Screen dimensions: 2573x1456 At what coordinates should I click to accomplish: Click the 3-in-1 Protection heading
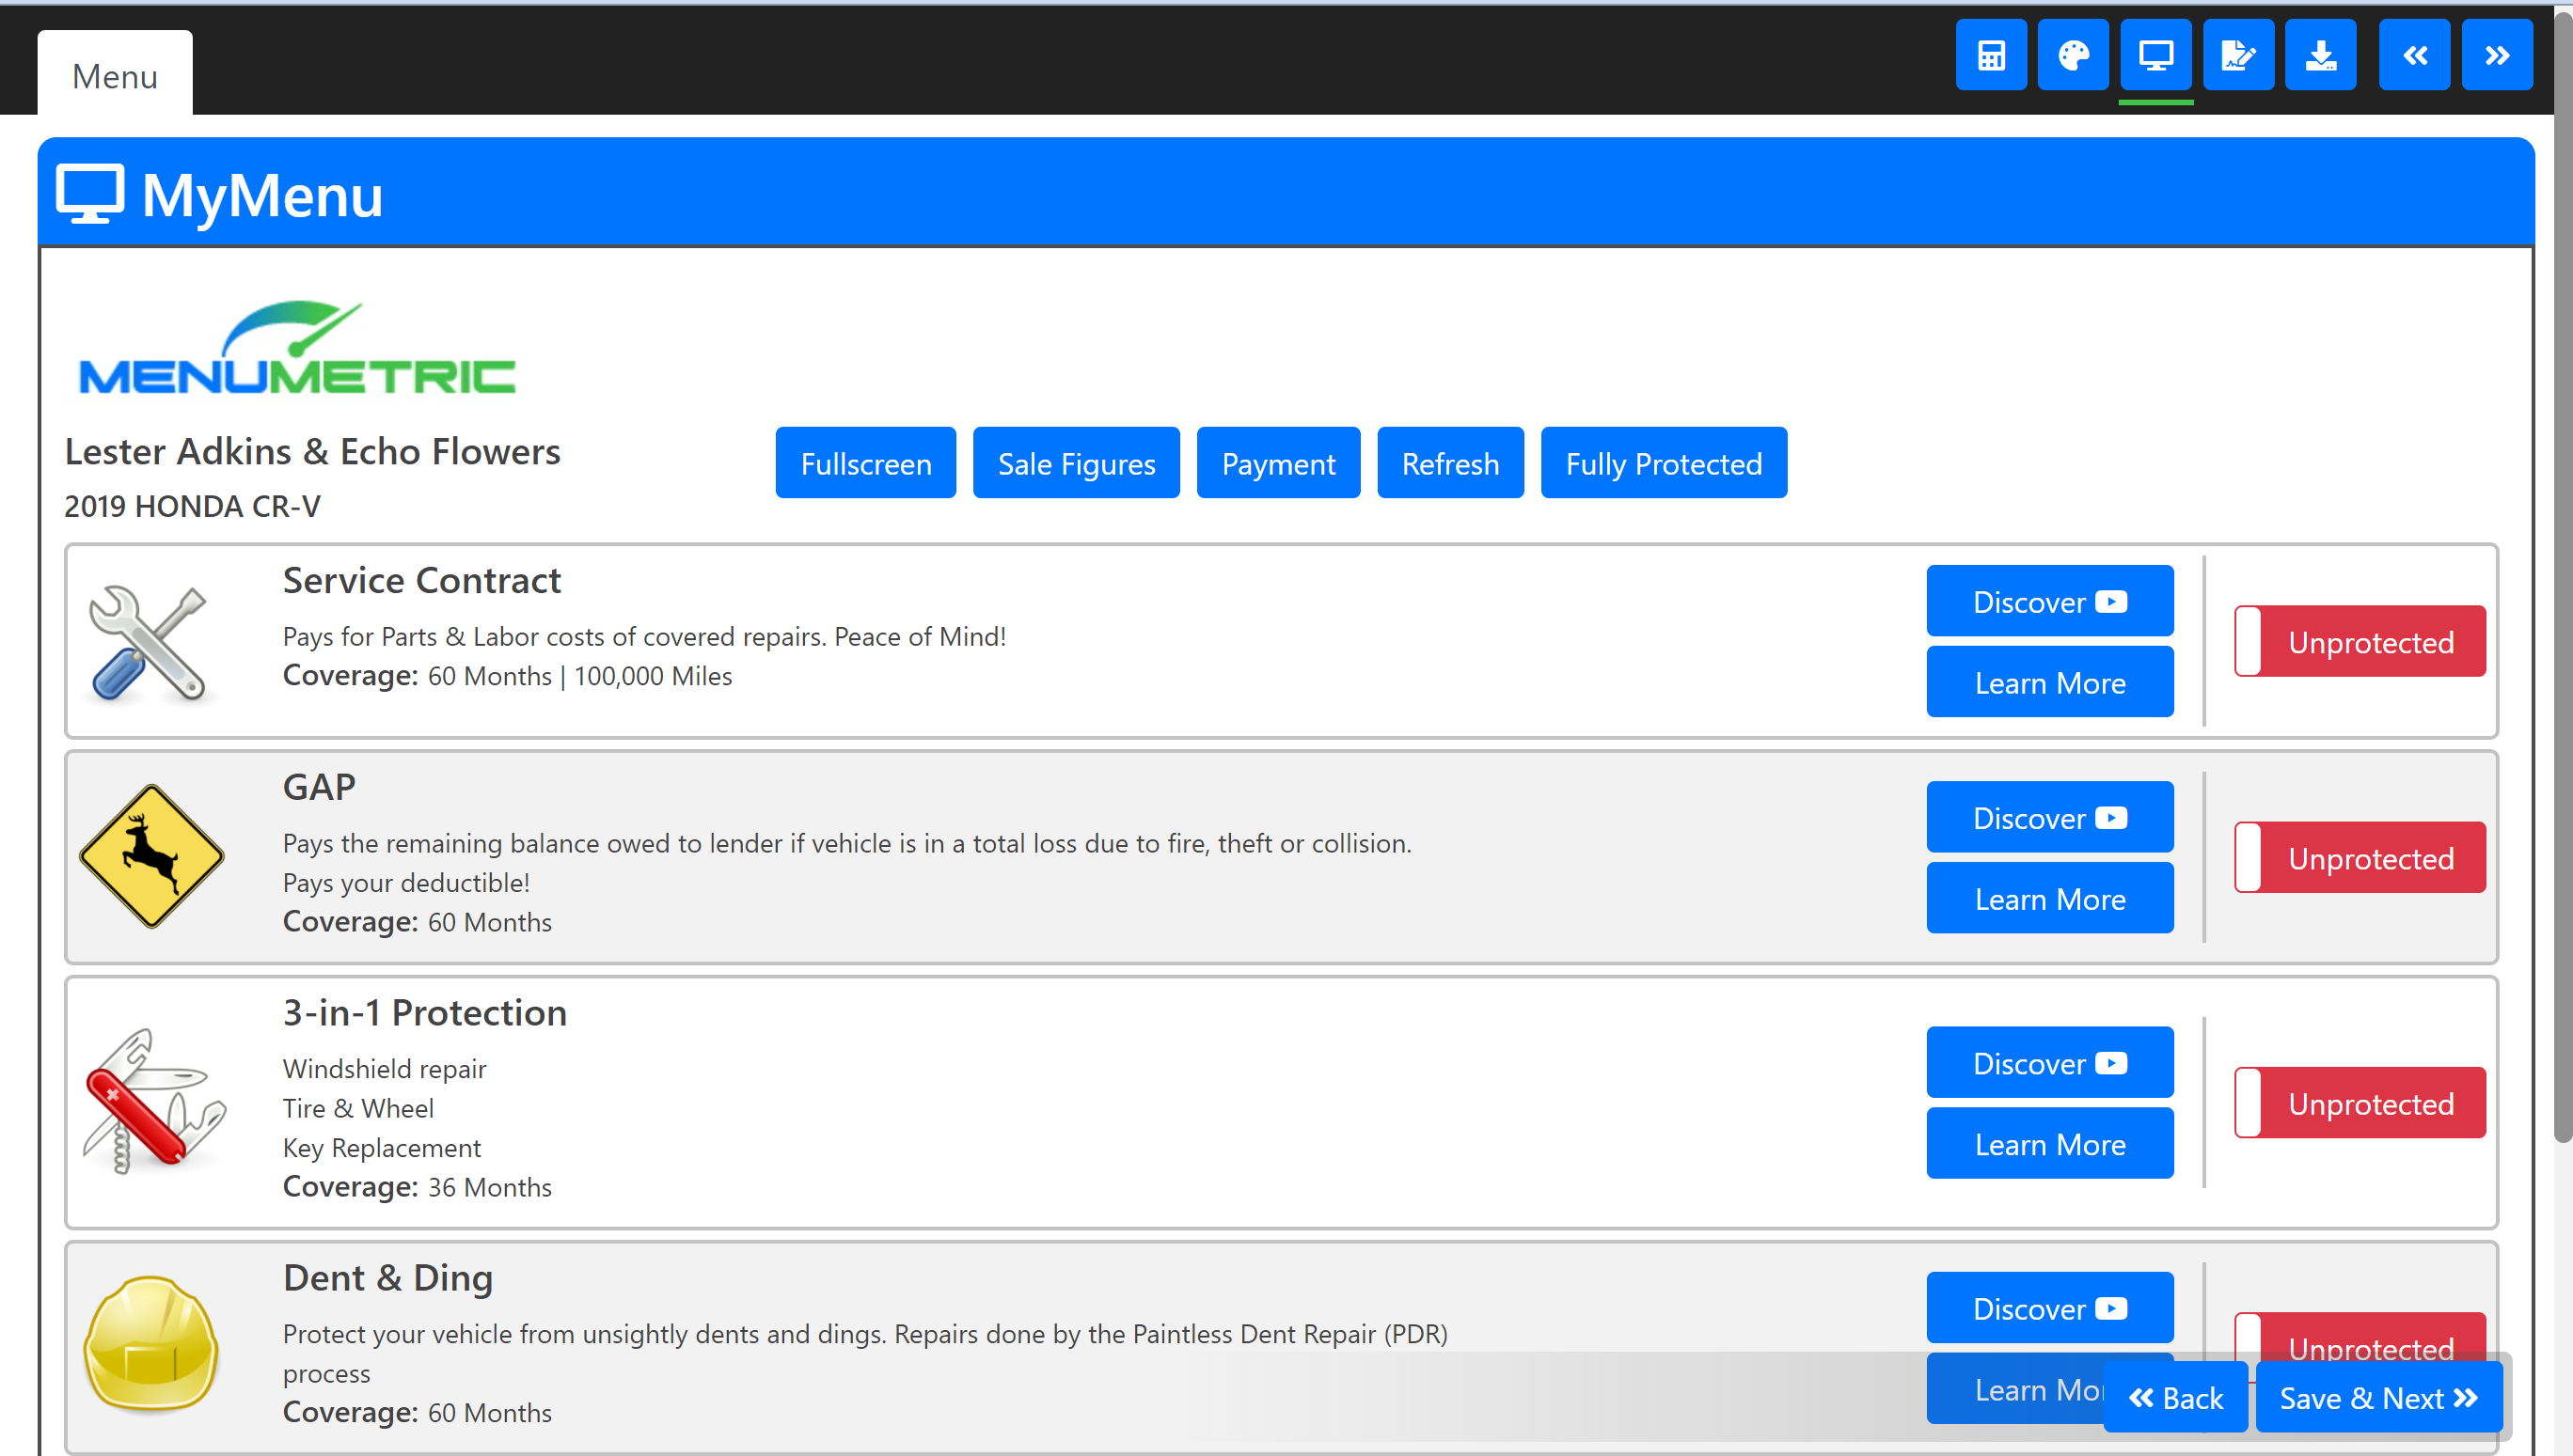point(425,1012)
